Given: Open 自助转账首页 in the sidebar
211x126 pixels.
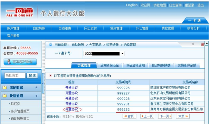Looking at the screenshot, I should click(x=20, y=118).
